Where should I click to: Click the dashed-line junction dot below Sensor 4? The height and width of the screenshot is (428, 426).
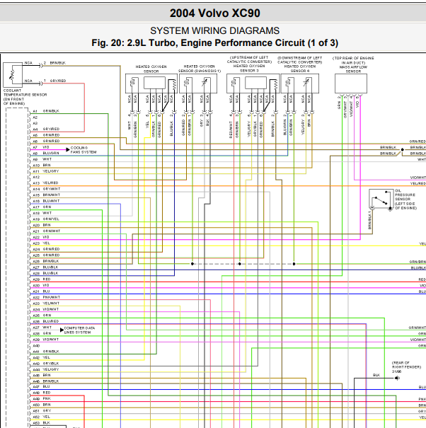pyautogui.click(x=294, y=264)
